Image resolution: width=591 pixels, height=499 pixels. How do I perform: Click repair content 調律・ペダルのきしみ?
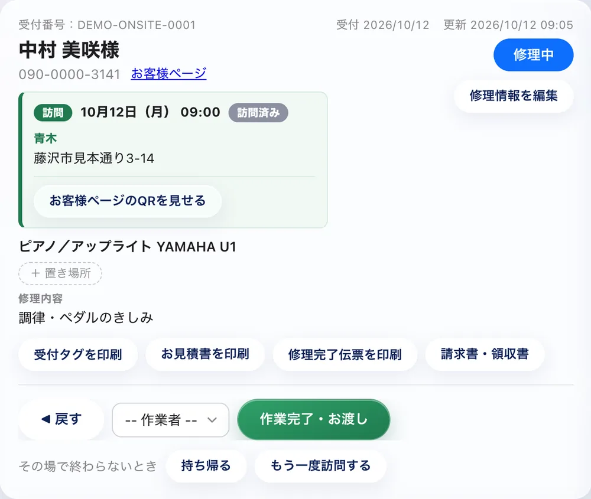click(86, 318)
